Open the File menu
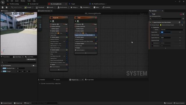 (x=8, y=1)
